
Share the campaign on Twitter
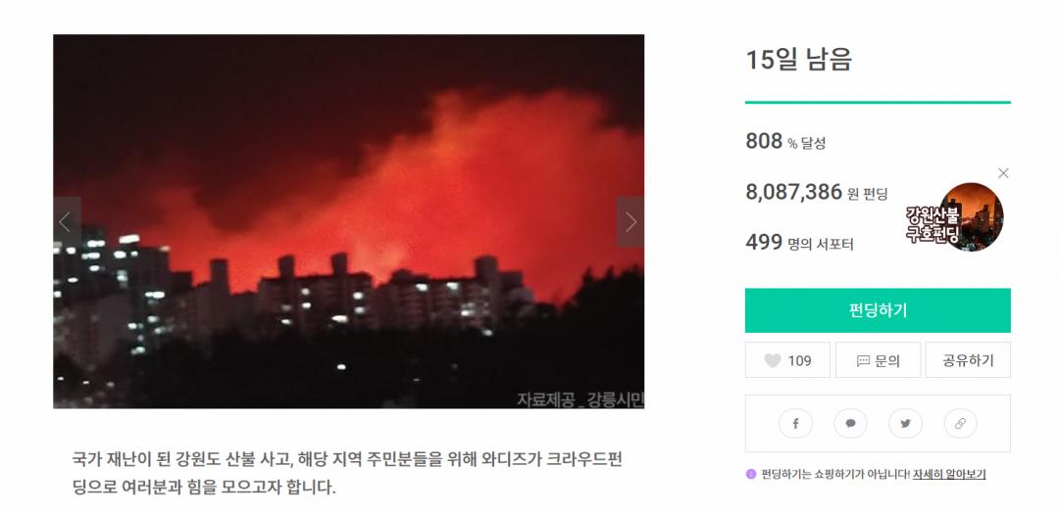(905, 424)
